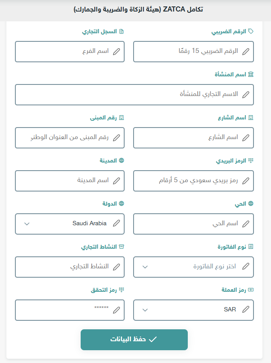The image size is (271, 363).
Task: Click the clipboard icon next to السجل التجاري
Action: tap(122, 31)
